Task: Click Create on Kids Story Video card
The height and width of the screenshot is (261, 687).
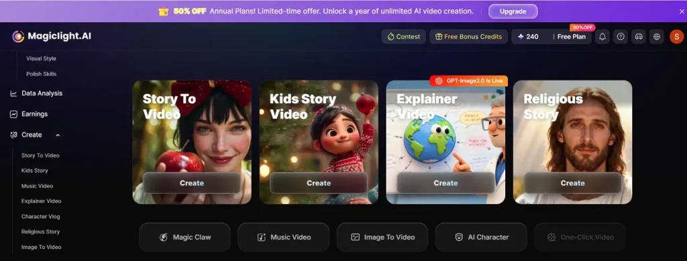Action: click(319, 183)
